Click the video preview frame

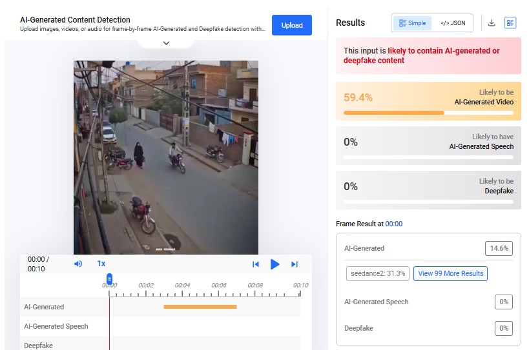[x=166, y=157]
